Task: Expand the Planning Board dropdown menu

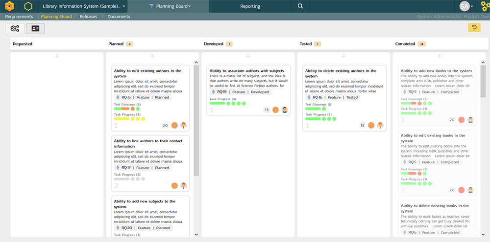Action: pyautogui.click(x=172, y=6)
